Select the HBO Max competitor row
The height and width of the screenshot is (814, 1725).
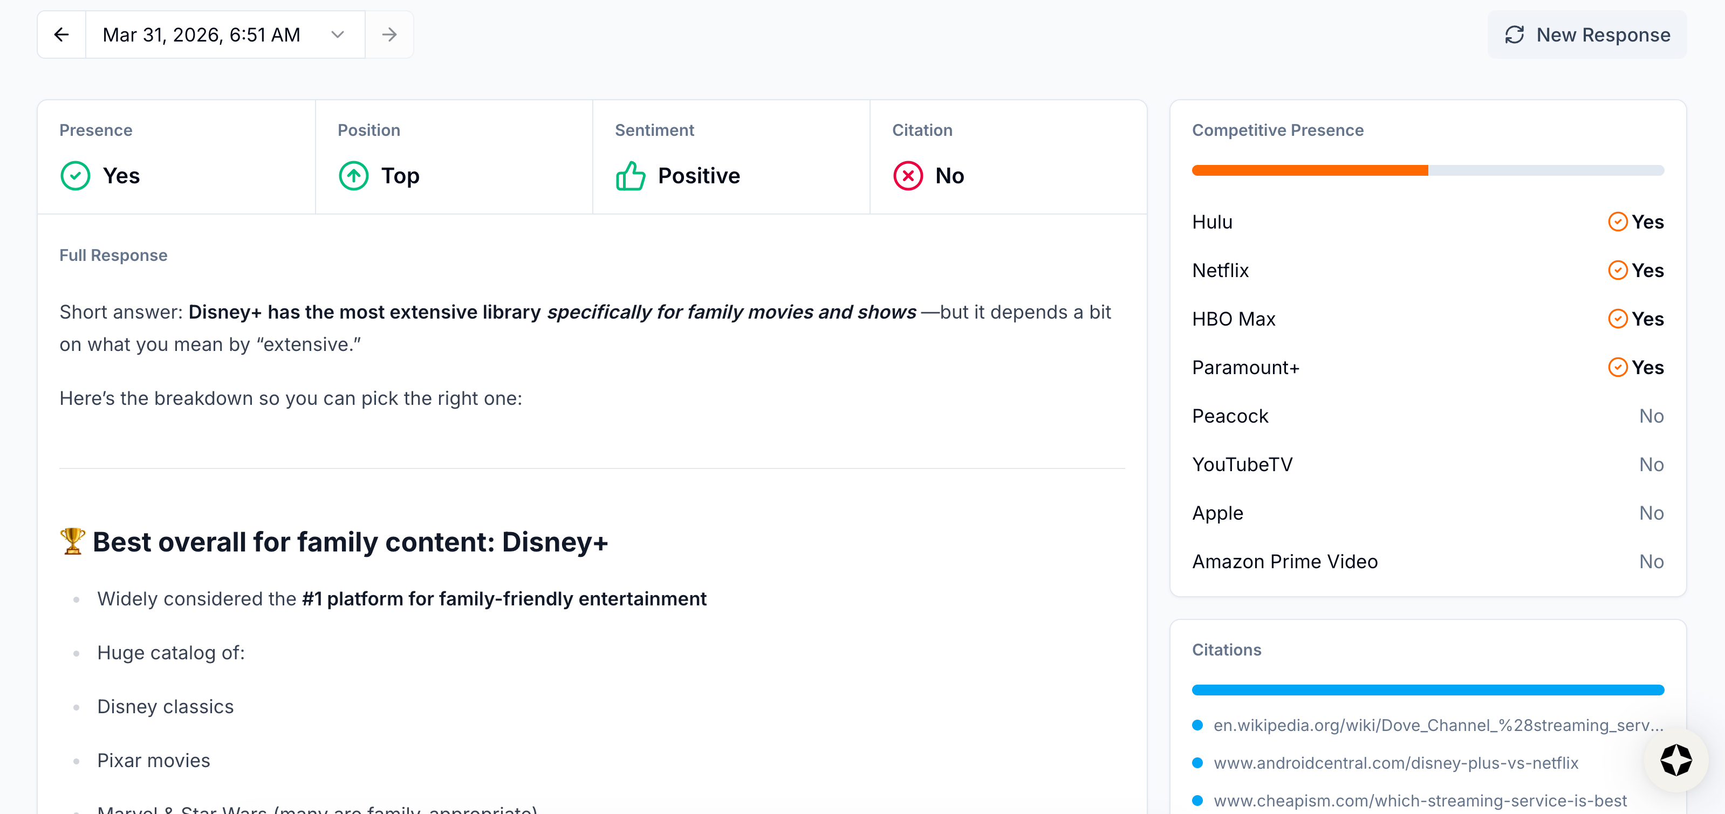(1234, 319)
